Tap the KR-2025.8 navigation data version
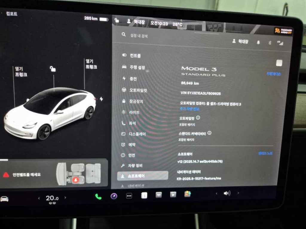The image size is (306, 229). point(199,178)
